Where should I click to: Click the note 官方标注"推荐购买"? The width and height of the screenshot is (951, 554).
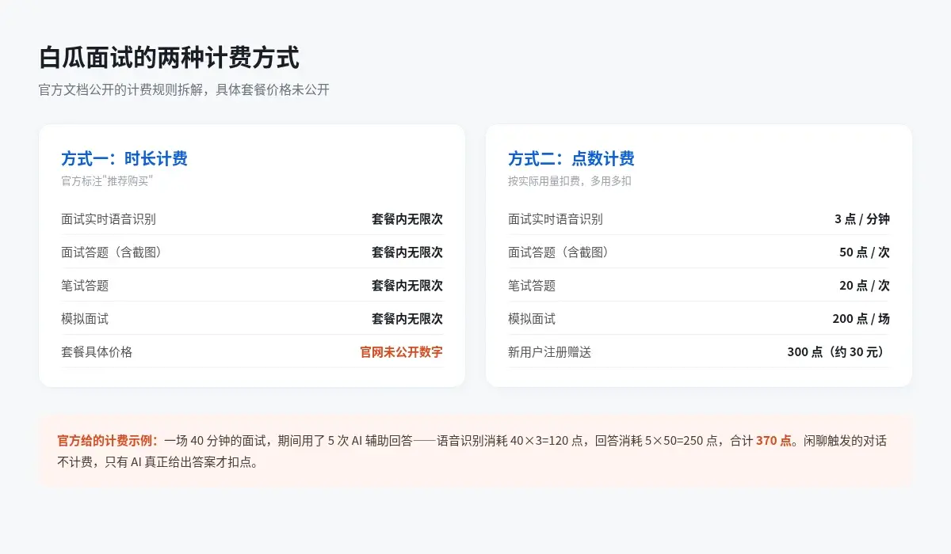[107, 180]
